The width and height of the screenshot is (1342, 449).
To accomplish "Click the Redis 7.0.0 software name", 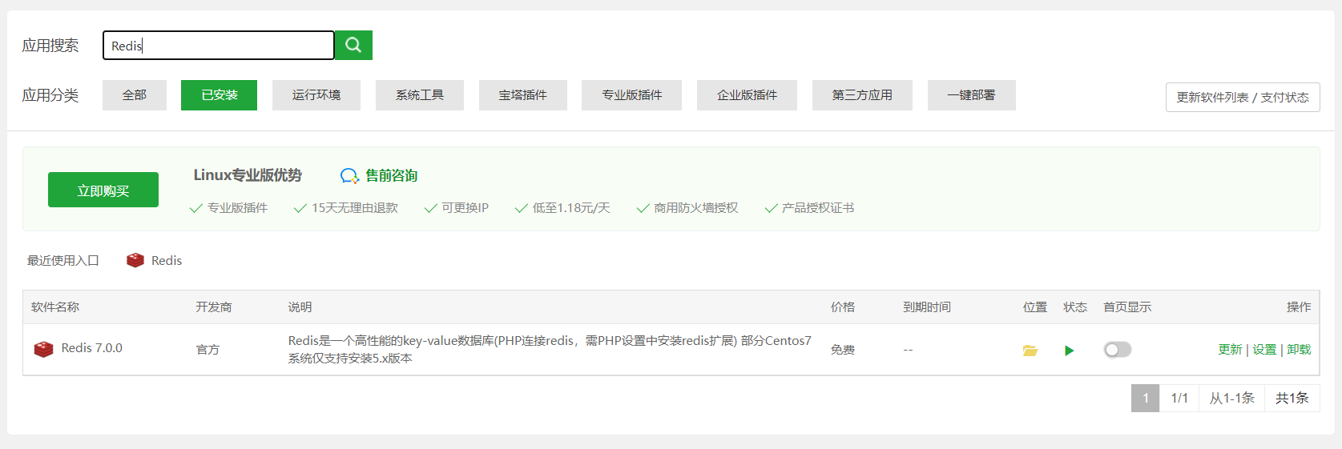I will coord(92,348).
